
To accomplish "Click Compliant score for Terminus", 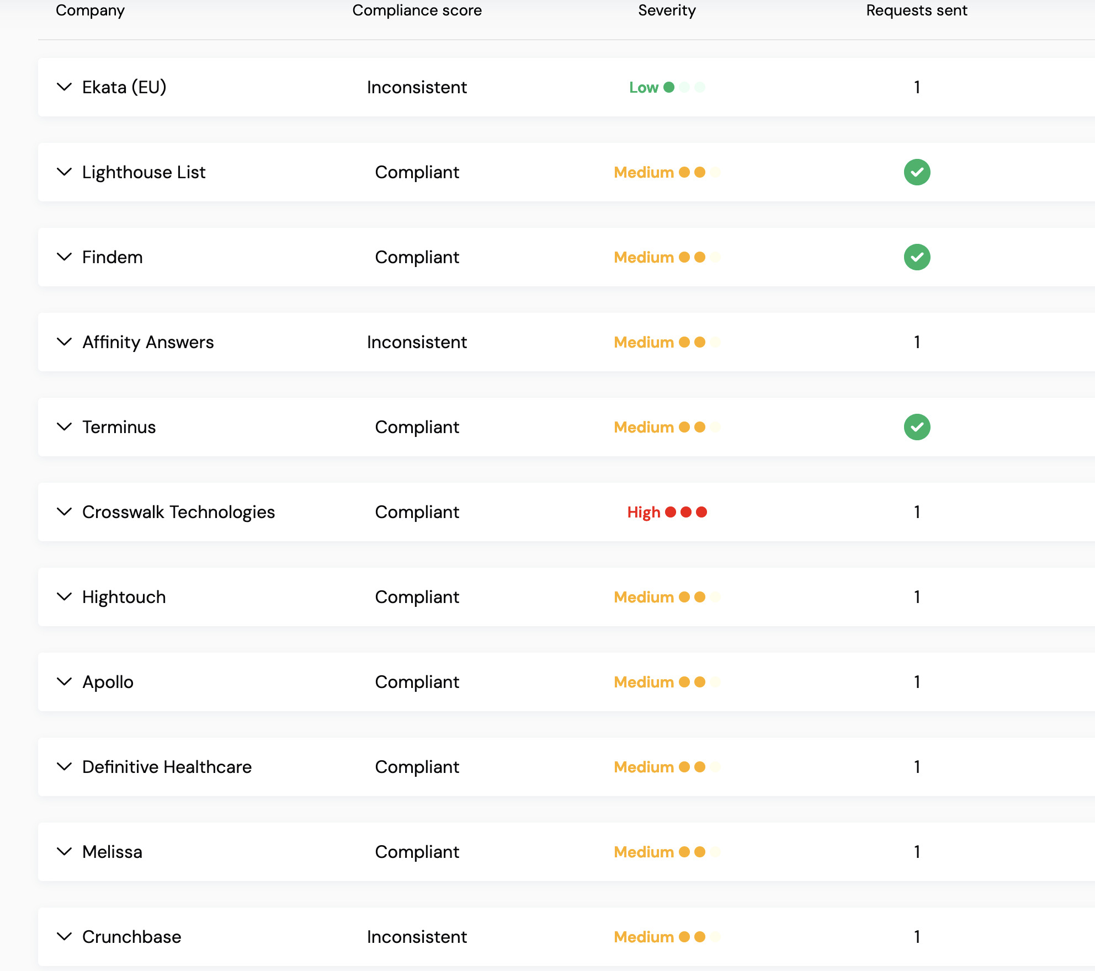I will click(417, 427).
